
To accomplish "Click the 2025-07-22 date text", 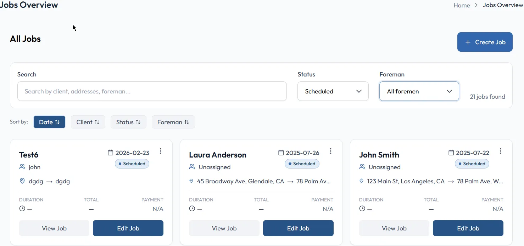I will [473, 153].
